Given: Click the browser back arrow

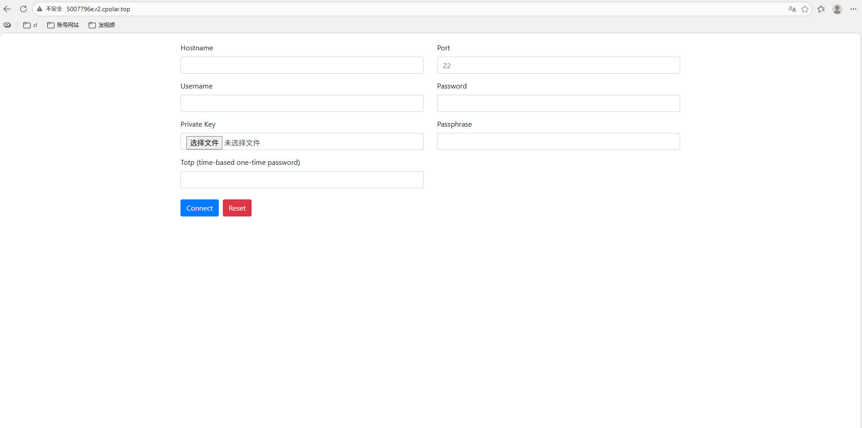Looking at the screenshot, I should [7, 9].
